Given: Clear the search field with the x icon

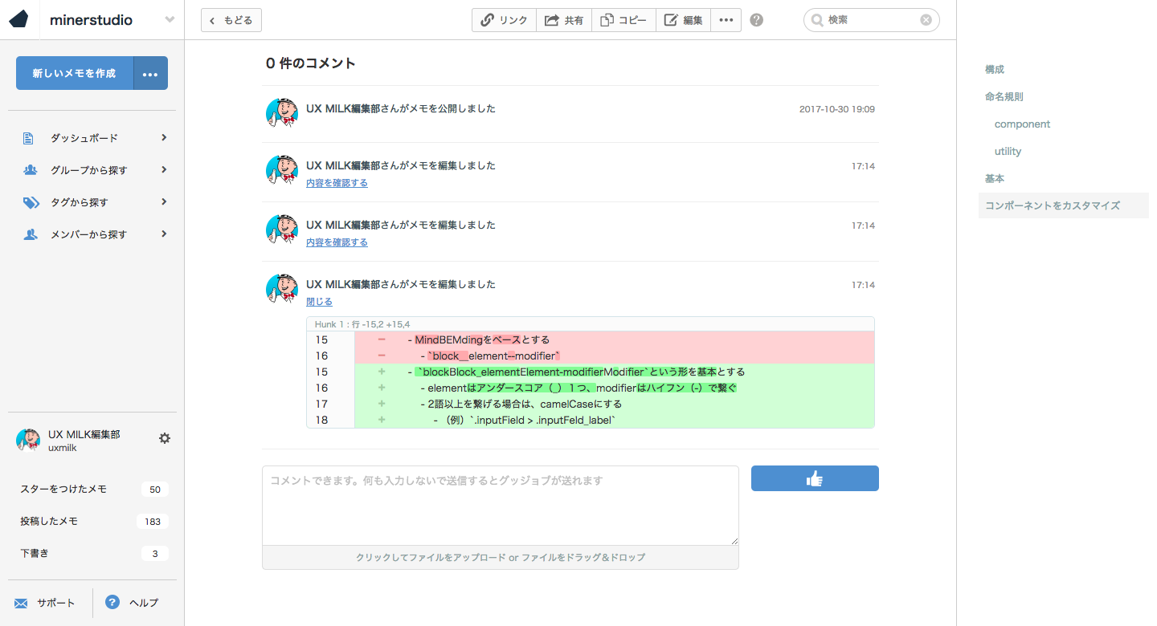Looking at the screenshot, I should pyautogui.click(x=926, y=20).
